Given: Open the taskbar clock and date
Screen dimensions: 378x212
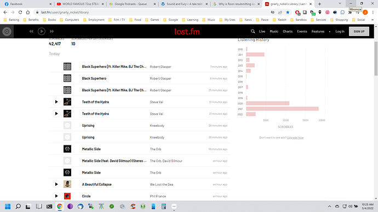Looking at the screenshot, I should tap(368, 206).
